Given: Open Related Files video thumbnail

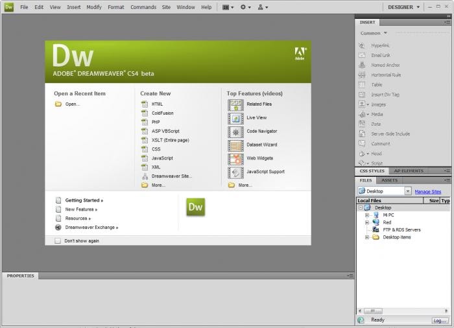Looking at the screenshot, I should click(x=235, y=105).
